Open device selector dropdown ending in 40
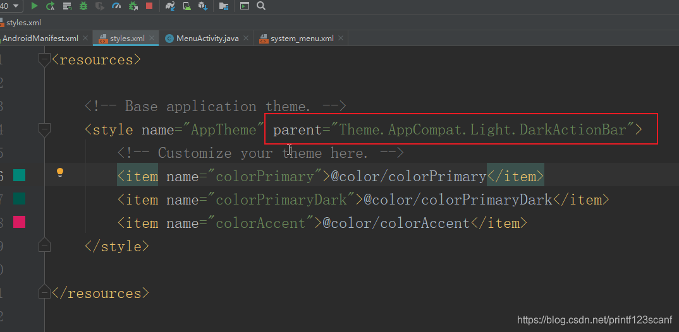 [x=11, y=6]
